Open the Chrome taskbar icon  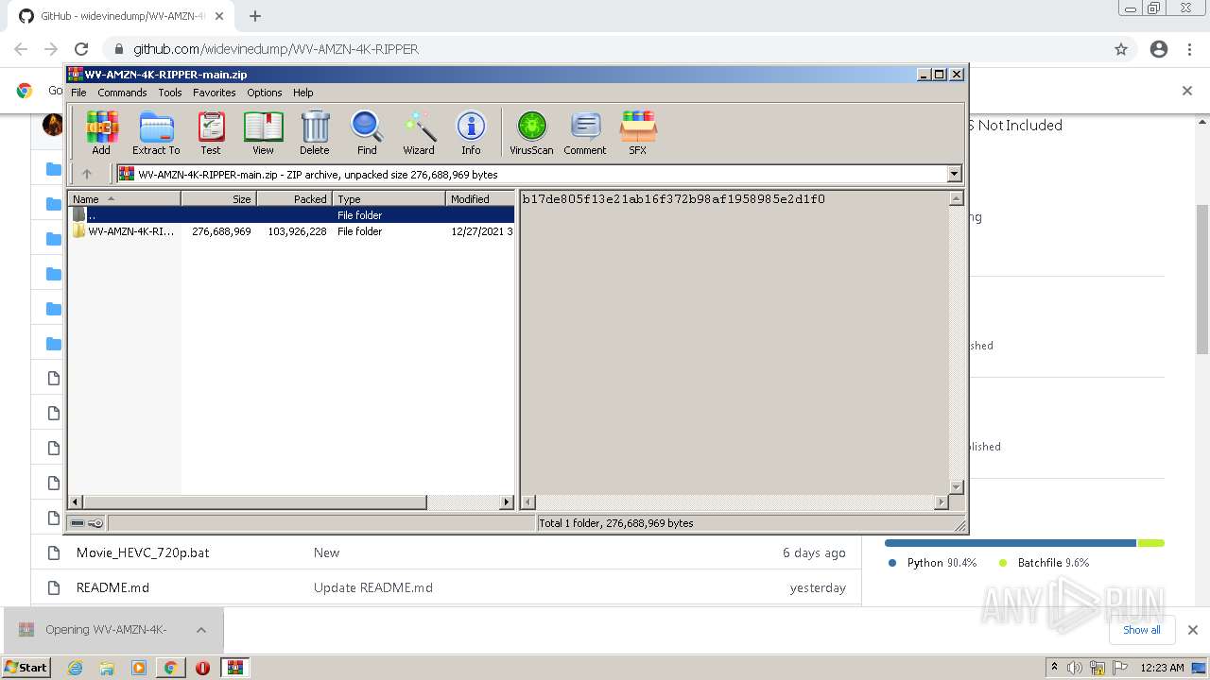pos(170,668)
